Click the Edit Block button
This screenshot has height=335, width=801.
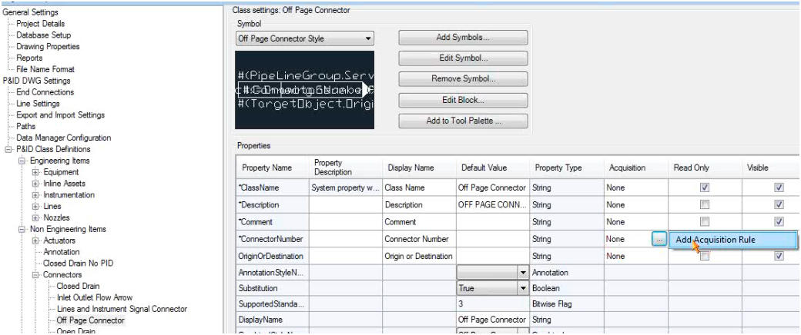coord(463,100)
